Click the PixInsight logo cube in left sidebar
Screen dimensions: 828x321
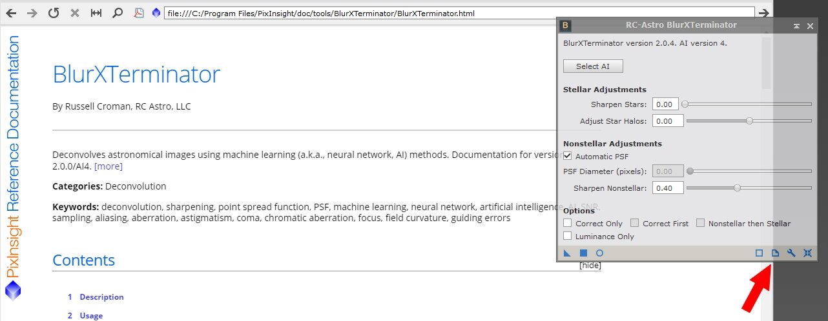(12, 292)
